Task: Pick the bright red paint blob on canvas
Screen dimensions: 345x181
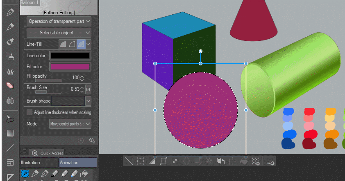Action: tap(310, 112)
